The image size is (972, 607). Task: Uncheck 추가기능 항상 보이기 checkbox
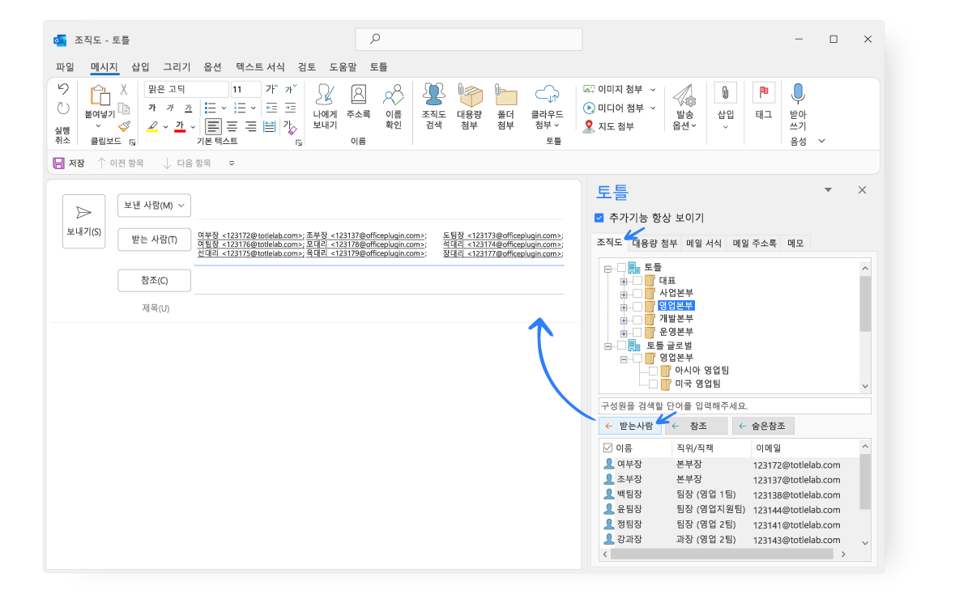(x=599, y=218)
